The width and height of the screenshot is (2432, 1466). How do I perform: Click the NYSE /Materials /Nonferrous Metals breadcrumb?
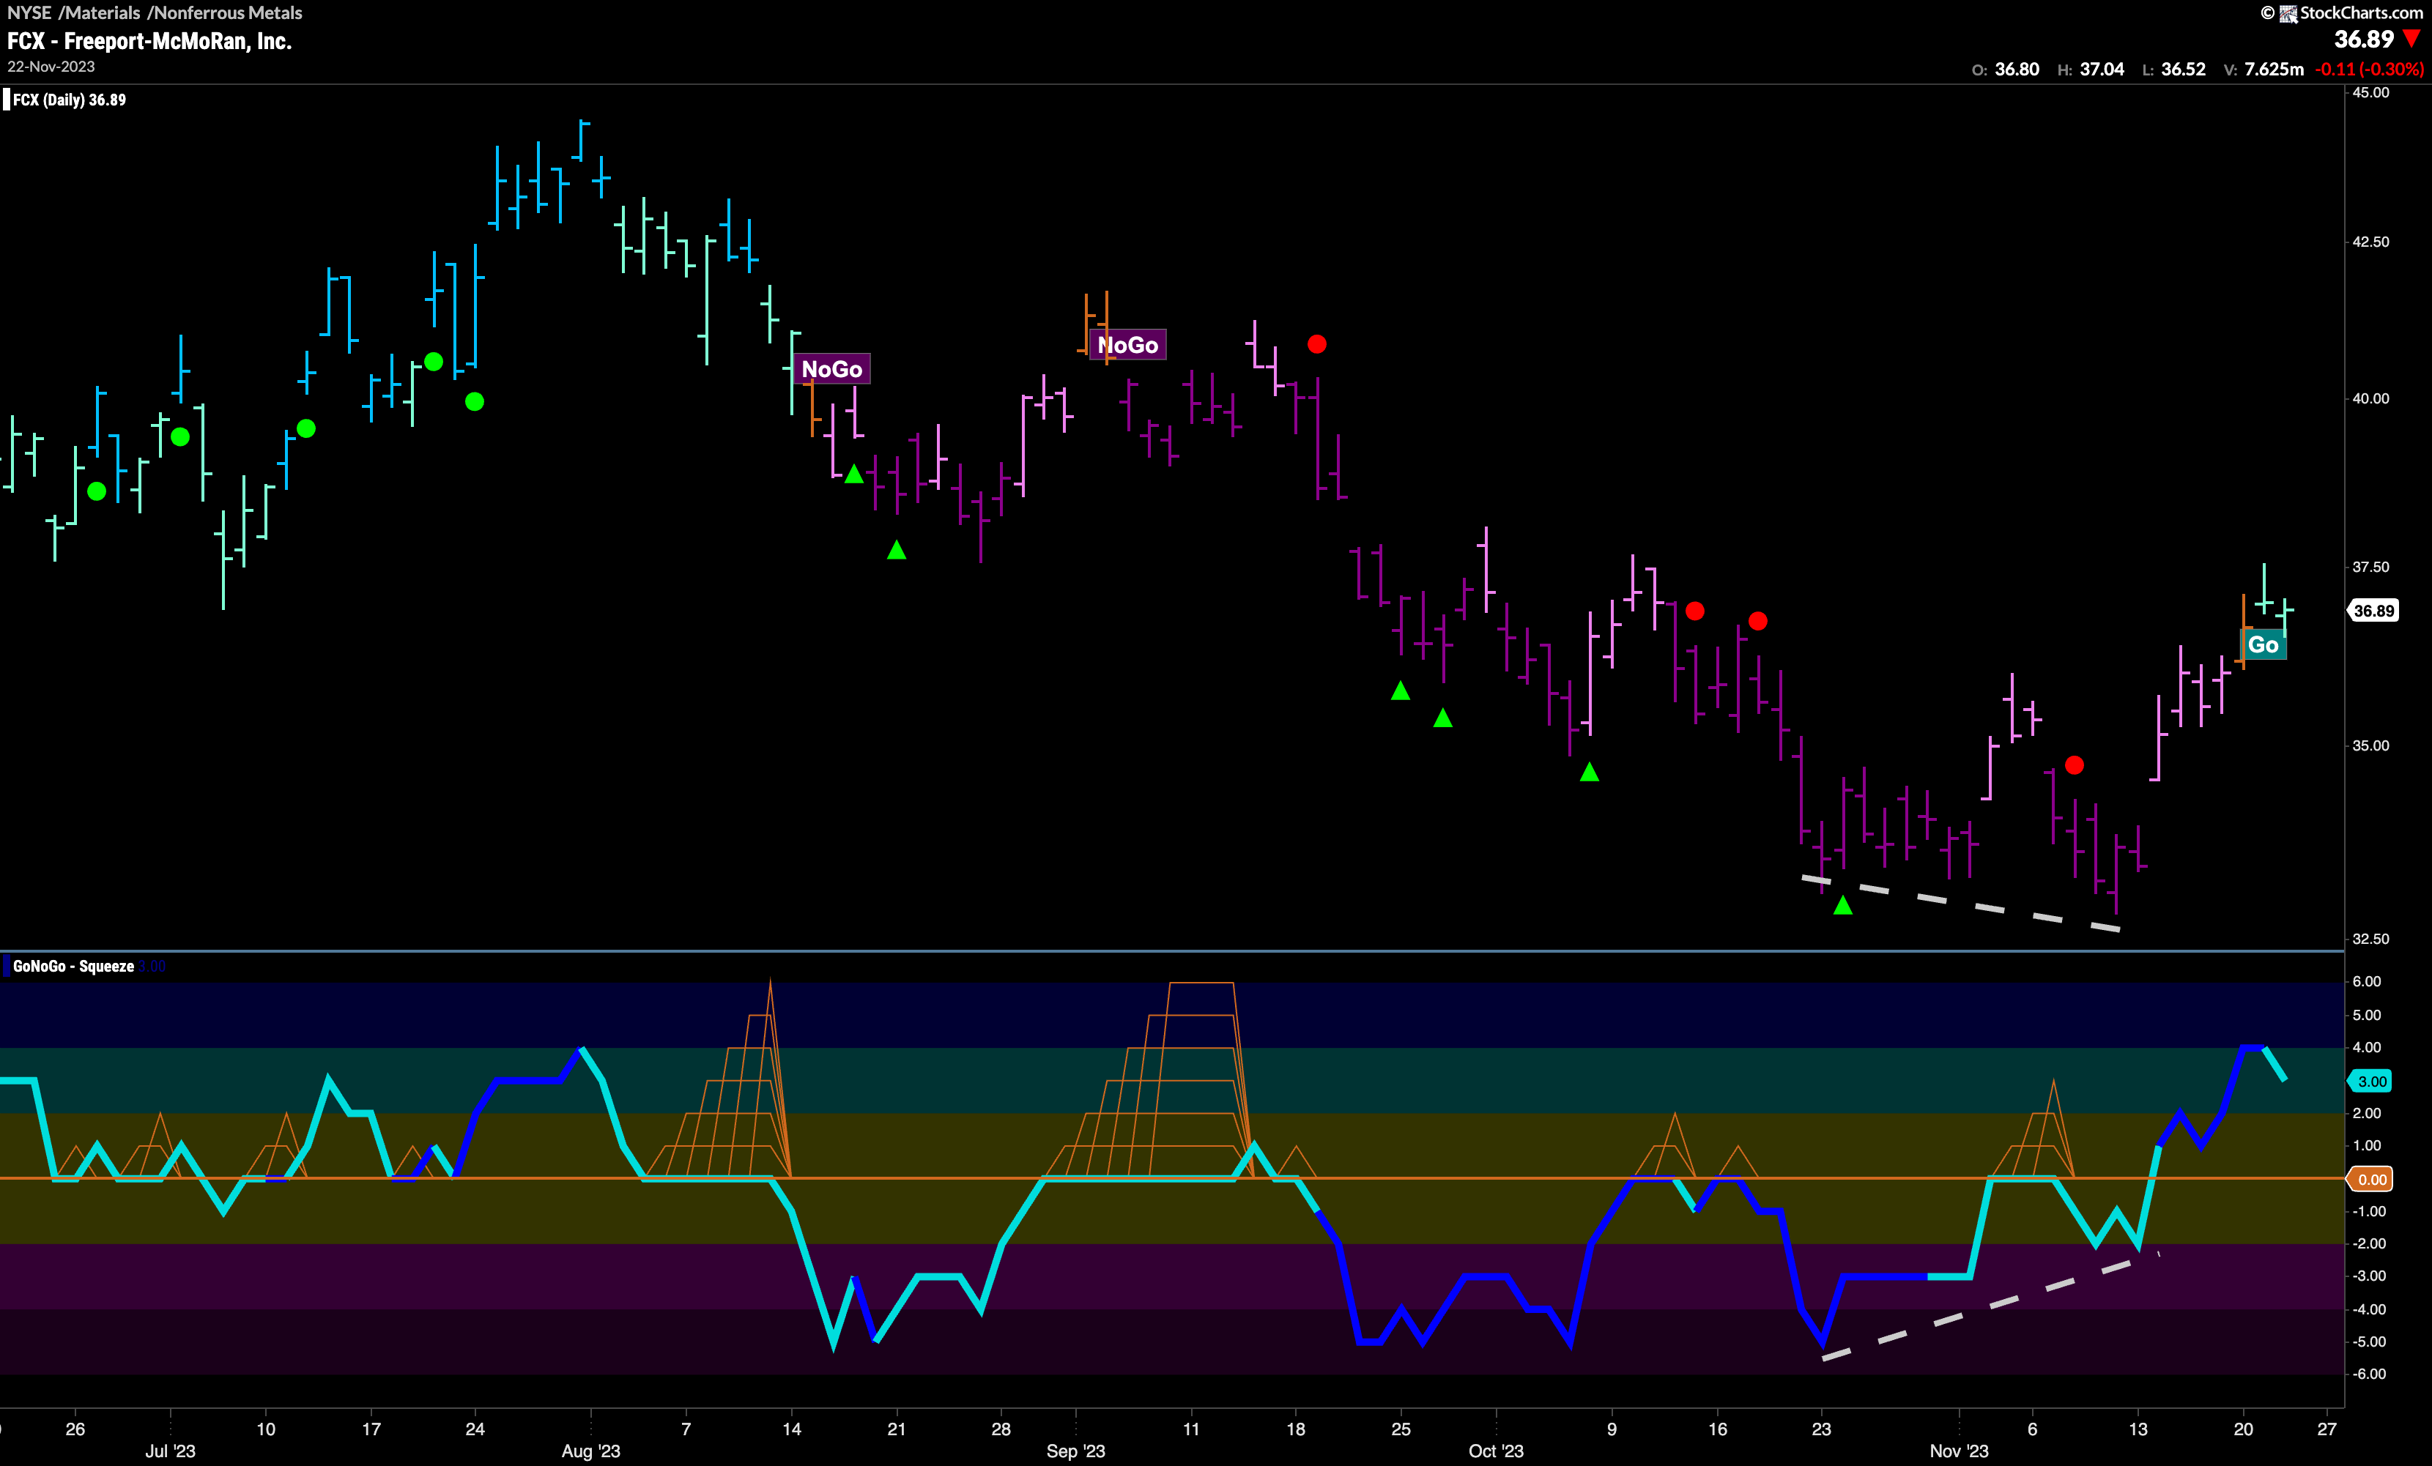point(155,13)
